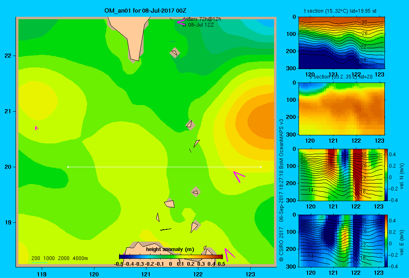Click the left endpoint of the white section line
Screen dimensions: 409x278
(68, 167)
